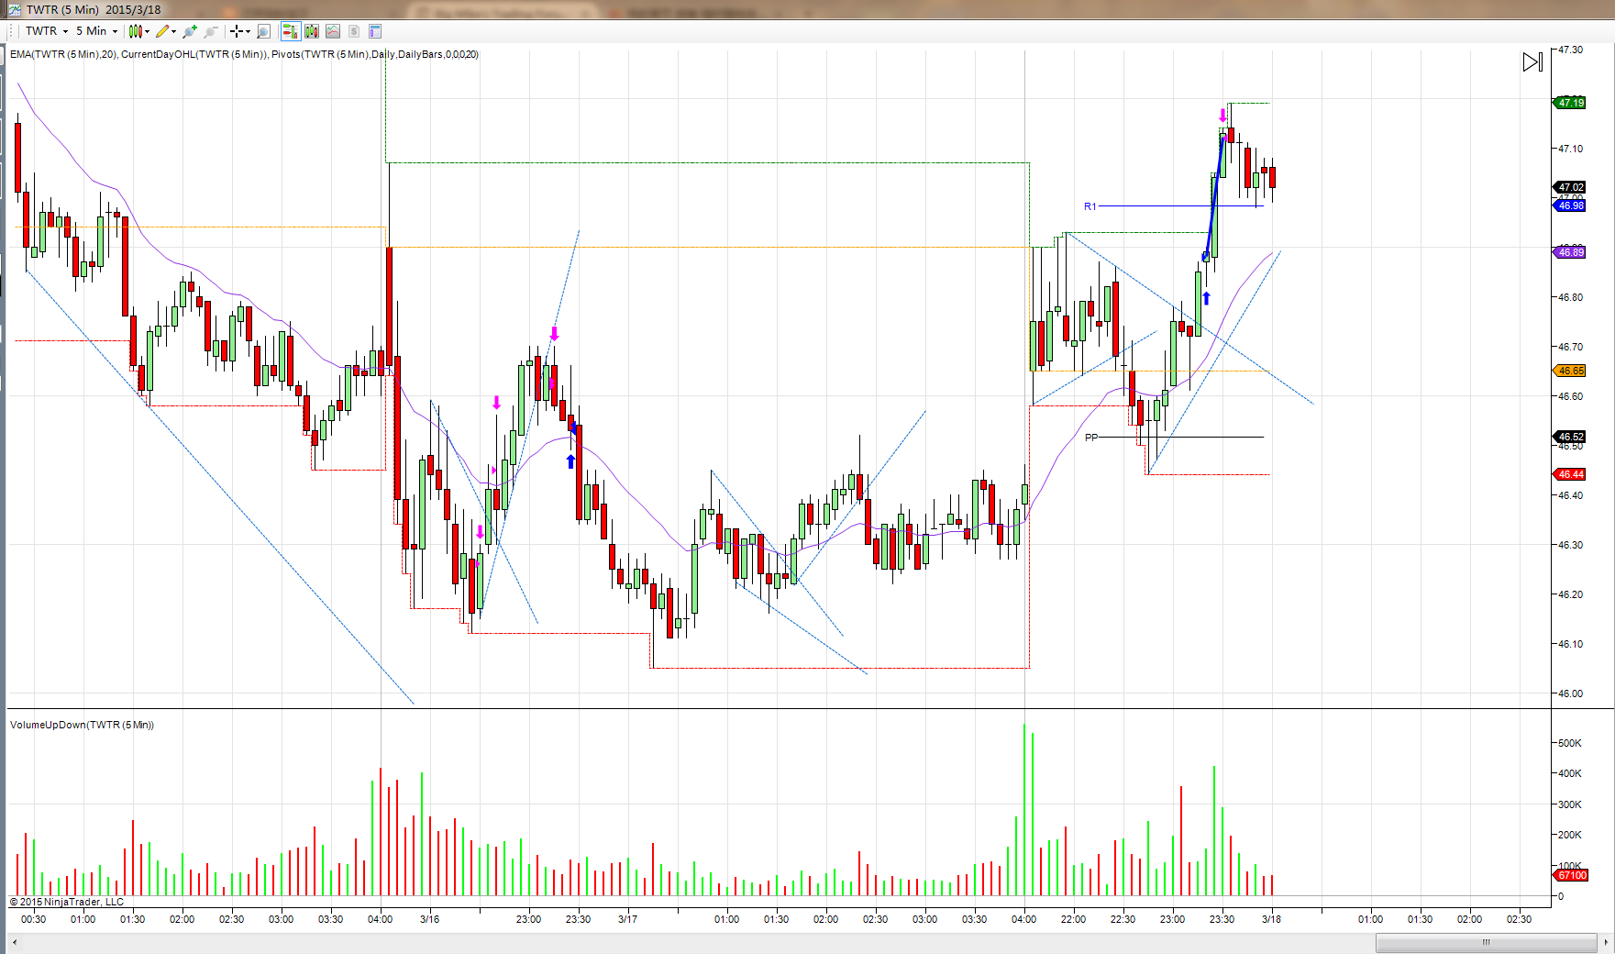This screenshot has height=954, width=1615.
Task: Open the candlestick chart style tool
Action: click(135, 31)
